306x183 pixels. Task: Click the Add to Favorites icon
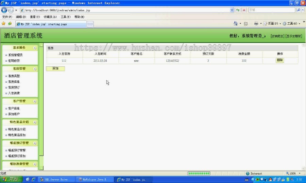10,23
